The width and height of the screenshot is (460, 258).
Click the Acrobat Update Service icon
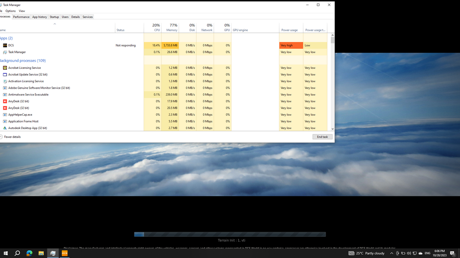click(5, 75)
